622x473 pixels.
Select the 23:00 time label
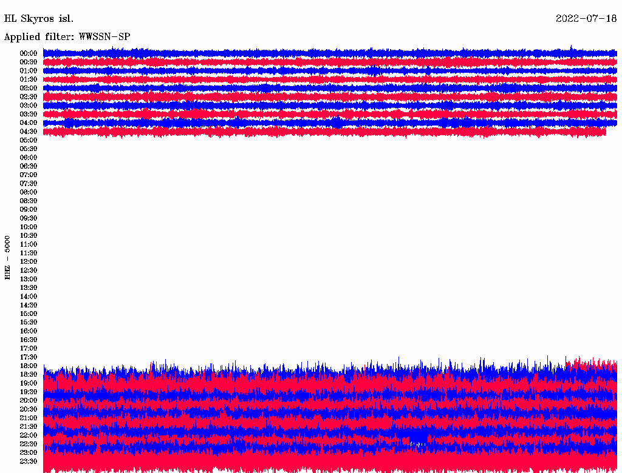point(29,452)
